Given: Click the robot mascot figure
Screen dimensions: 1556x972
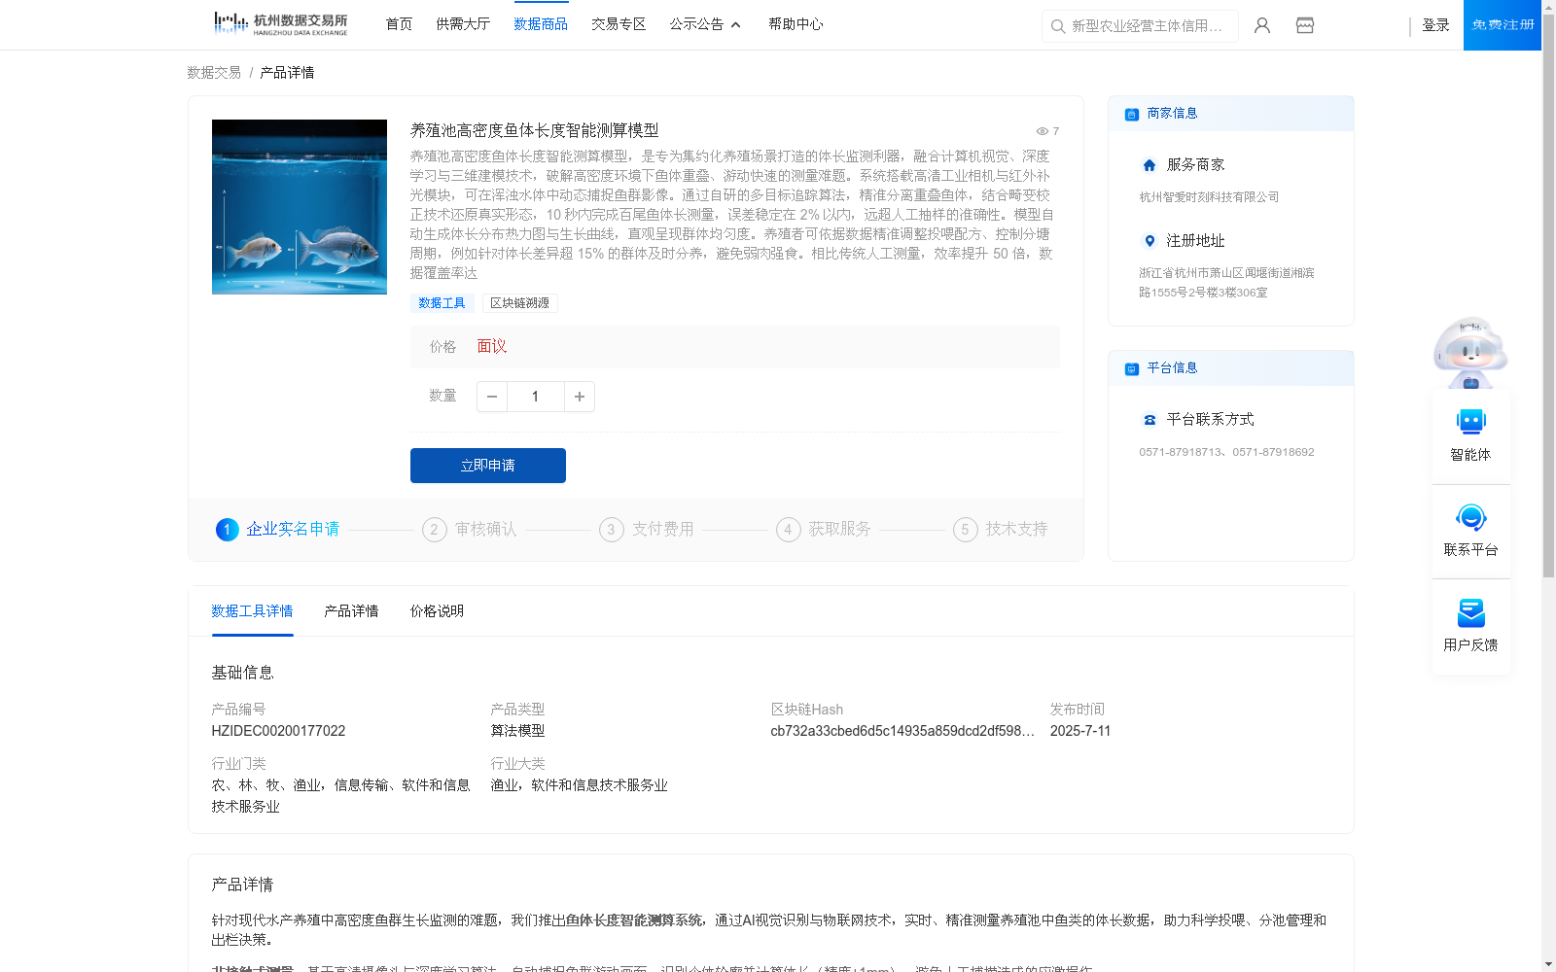Looking at the screenshot, I should 1470,353.
